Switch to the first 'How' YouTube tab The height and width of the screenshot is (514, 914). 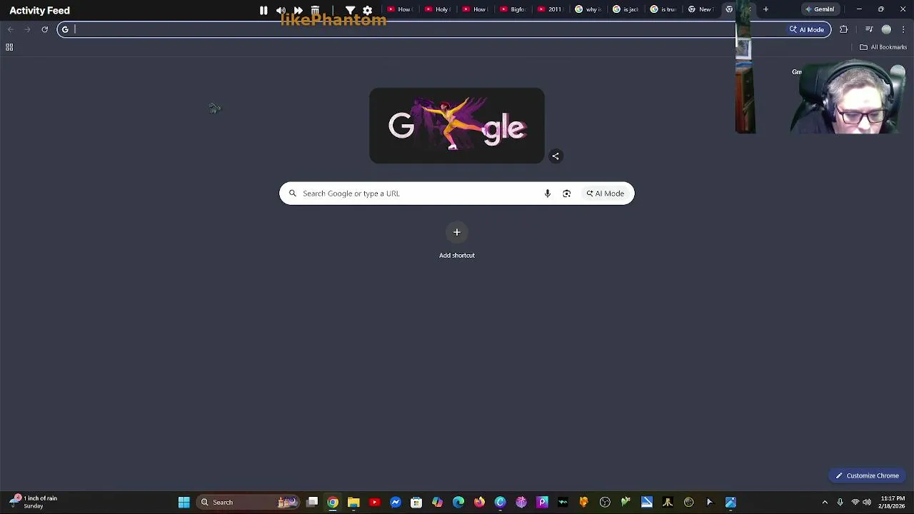pos(400,9)
